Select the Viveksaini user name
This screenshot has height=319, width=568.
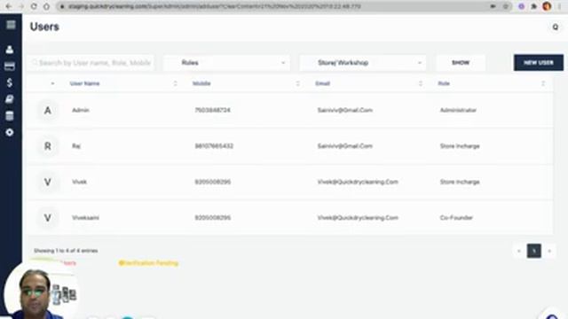point(85,218)
